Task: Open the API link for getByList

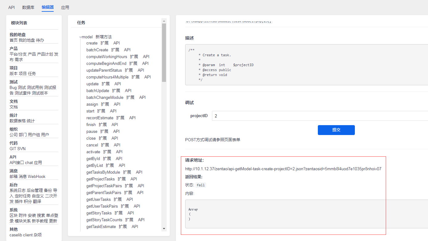Action: pos(122,165)
